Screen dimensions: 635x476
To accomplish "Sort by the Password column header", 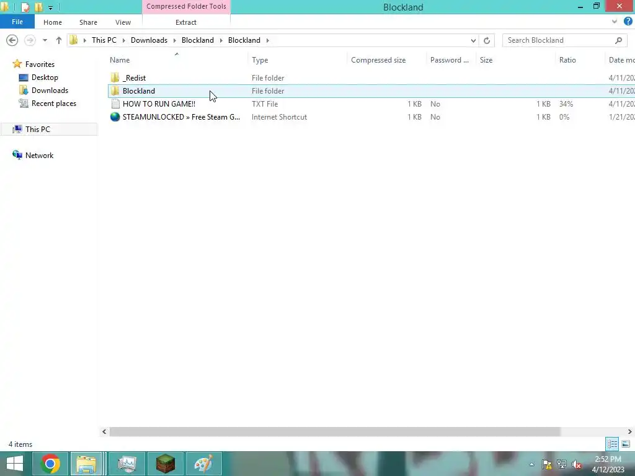I will point(450,60).
